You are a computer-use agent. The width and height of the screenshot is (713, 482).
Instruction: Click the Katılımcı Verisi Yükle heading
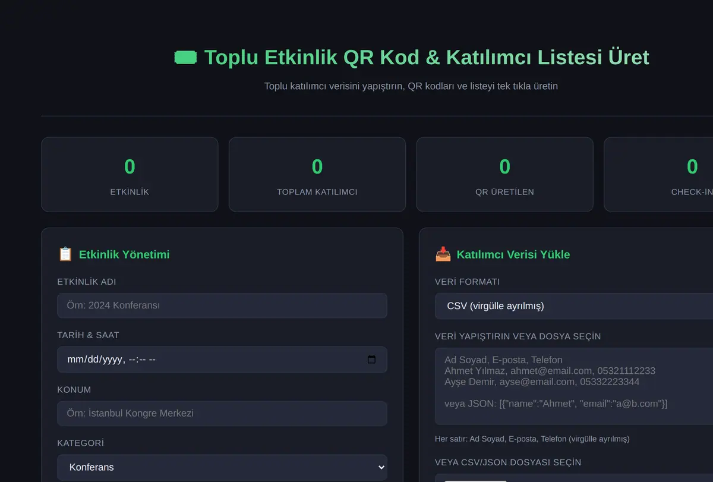(513, 254)
